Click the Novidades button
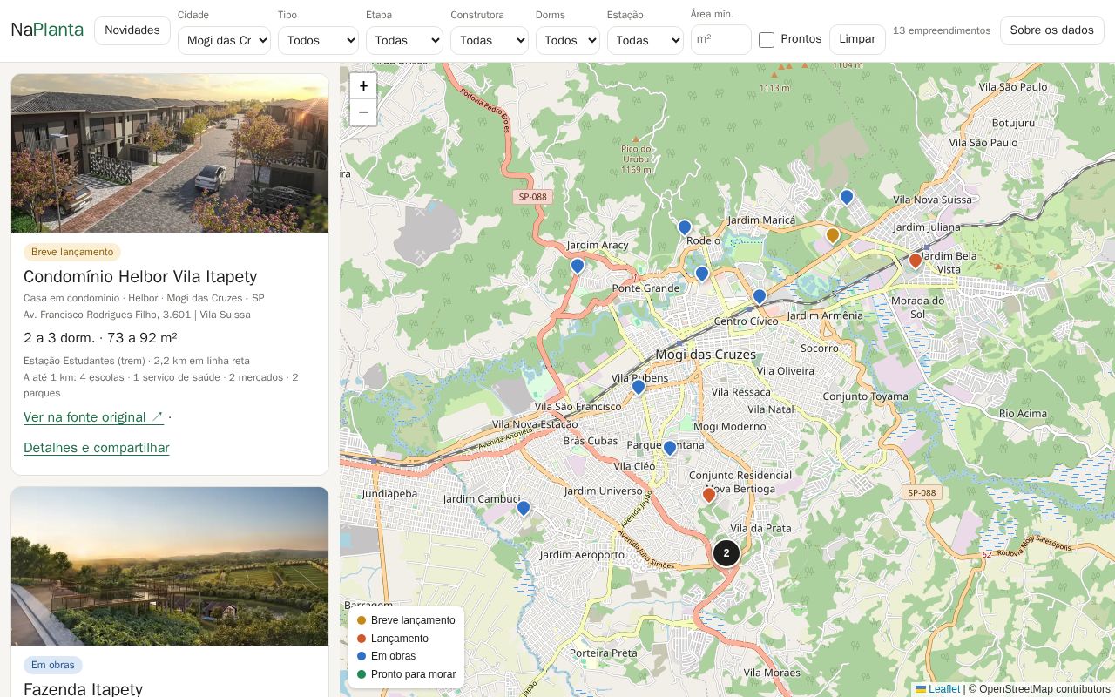 coord(132,30)
